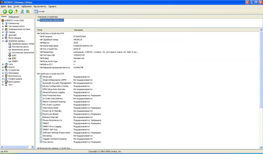Expand the Тест tree node
The height and width of the screenshot is (154, 263).
pyautogui.click(x=3, y=85)
